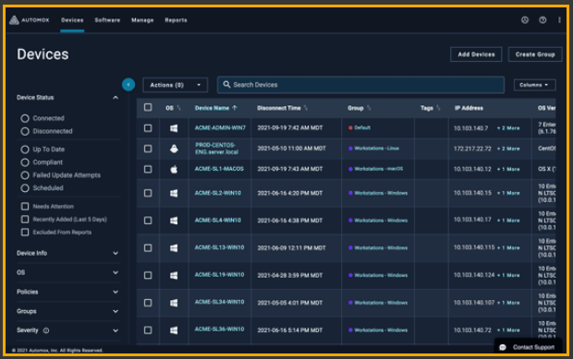Collapse the filter sidebar with blue arrow button

click(x=128, y=85)
